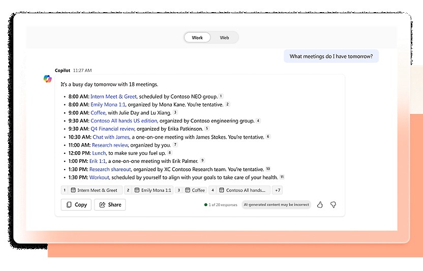Image resolution: width=423 pixels, height=271 pixels.
Task: Give thumbs up feedback
Action: pyautogui.click(x=320, y=205)
